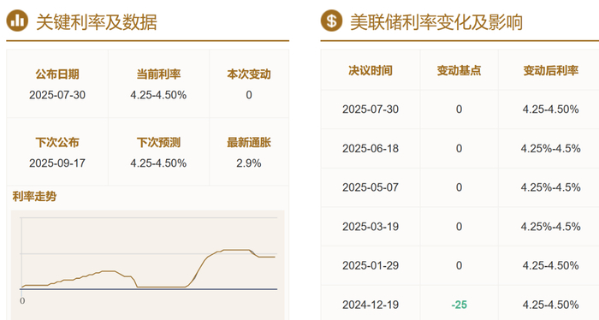Screen dimensions: 599x320
Task: Select the 2025-06-18 decision date
Action: [371, 148]
